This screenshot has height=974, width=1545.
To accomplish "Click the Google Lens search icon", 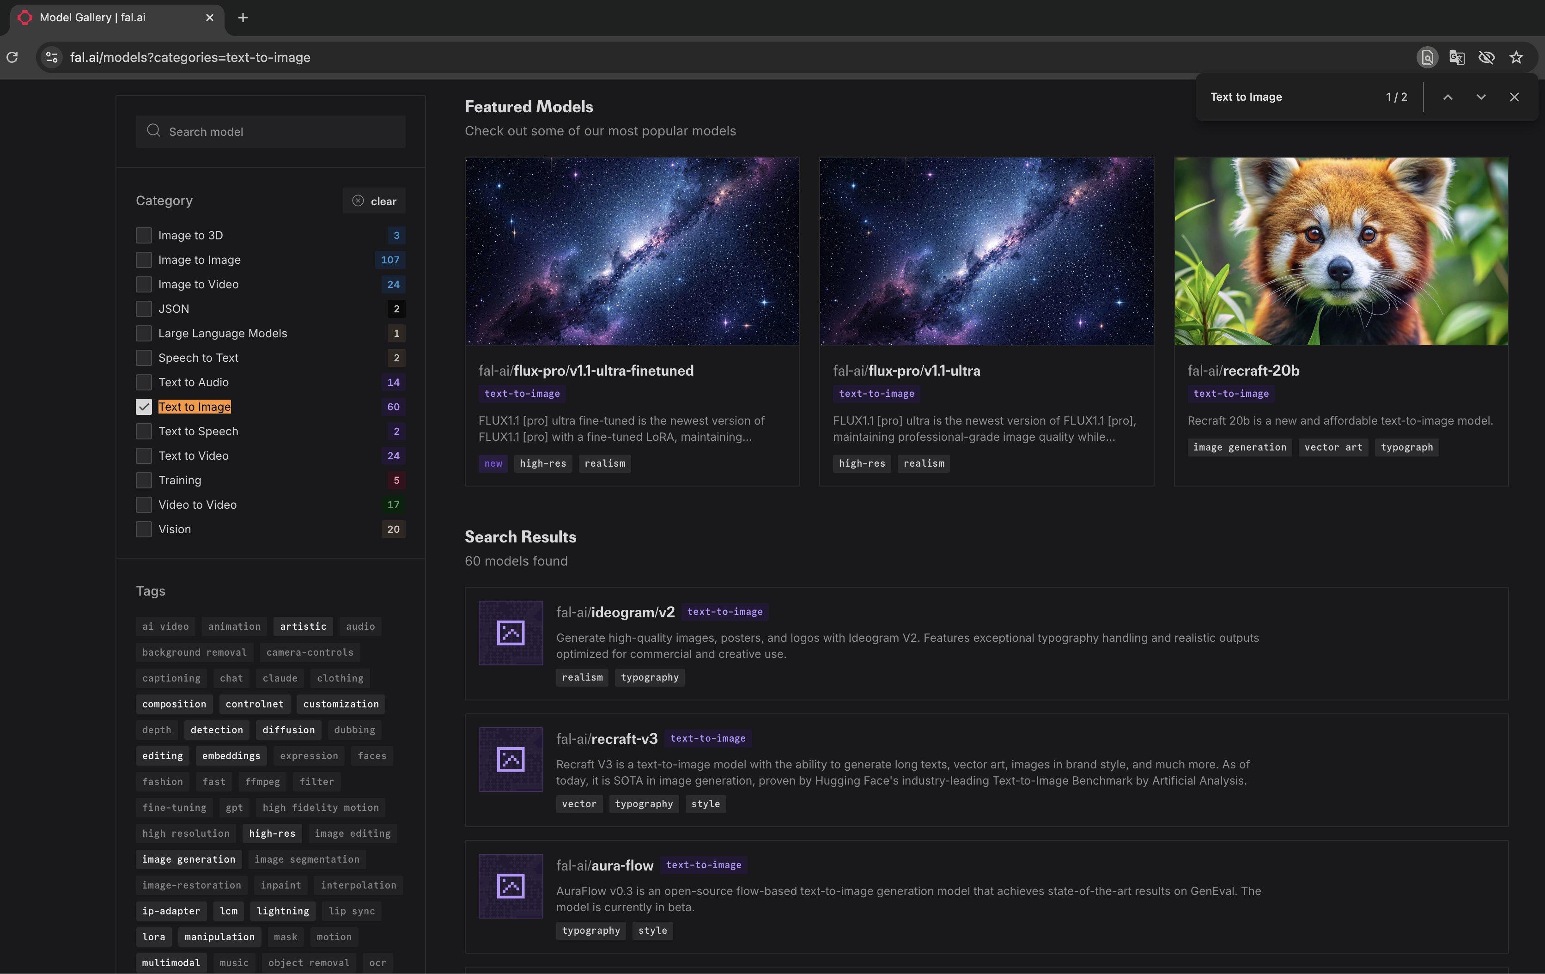I will click(1427, 58).
